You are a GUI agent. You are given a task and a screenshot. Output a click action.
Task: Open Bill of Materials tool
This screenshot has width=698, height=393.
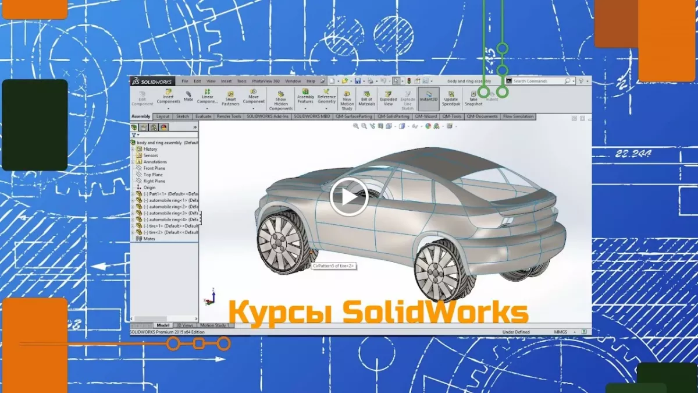point(366,94)
